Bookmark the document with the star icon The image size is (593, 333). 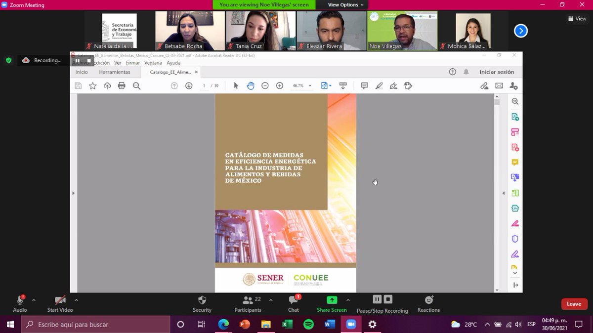pyautogui.click(x=92, y=85)
